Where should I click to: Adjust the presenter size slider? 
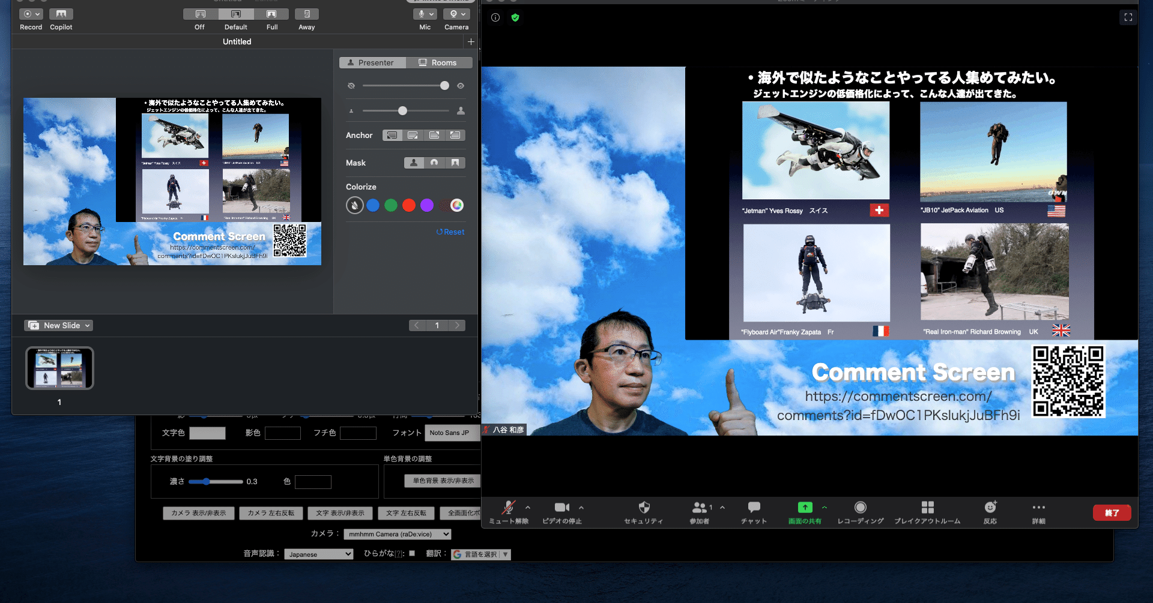click(406, 111)
